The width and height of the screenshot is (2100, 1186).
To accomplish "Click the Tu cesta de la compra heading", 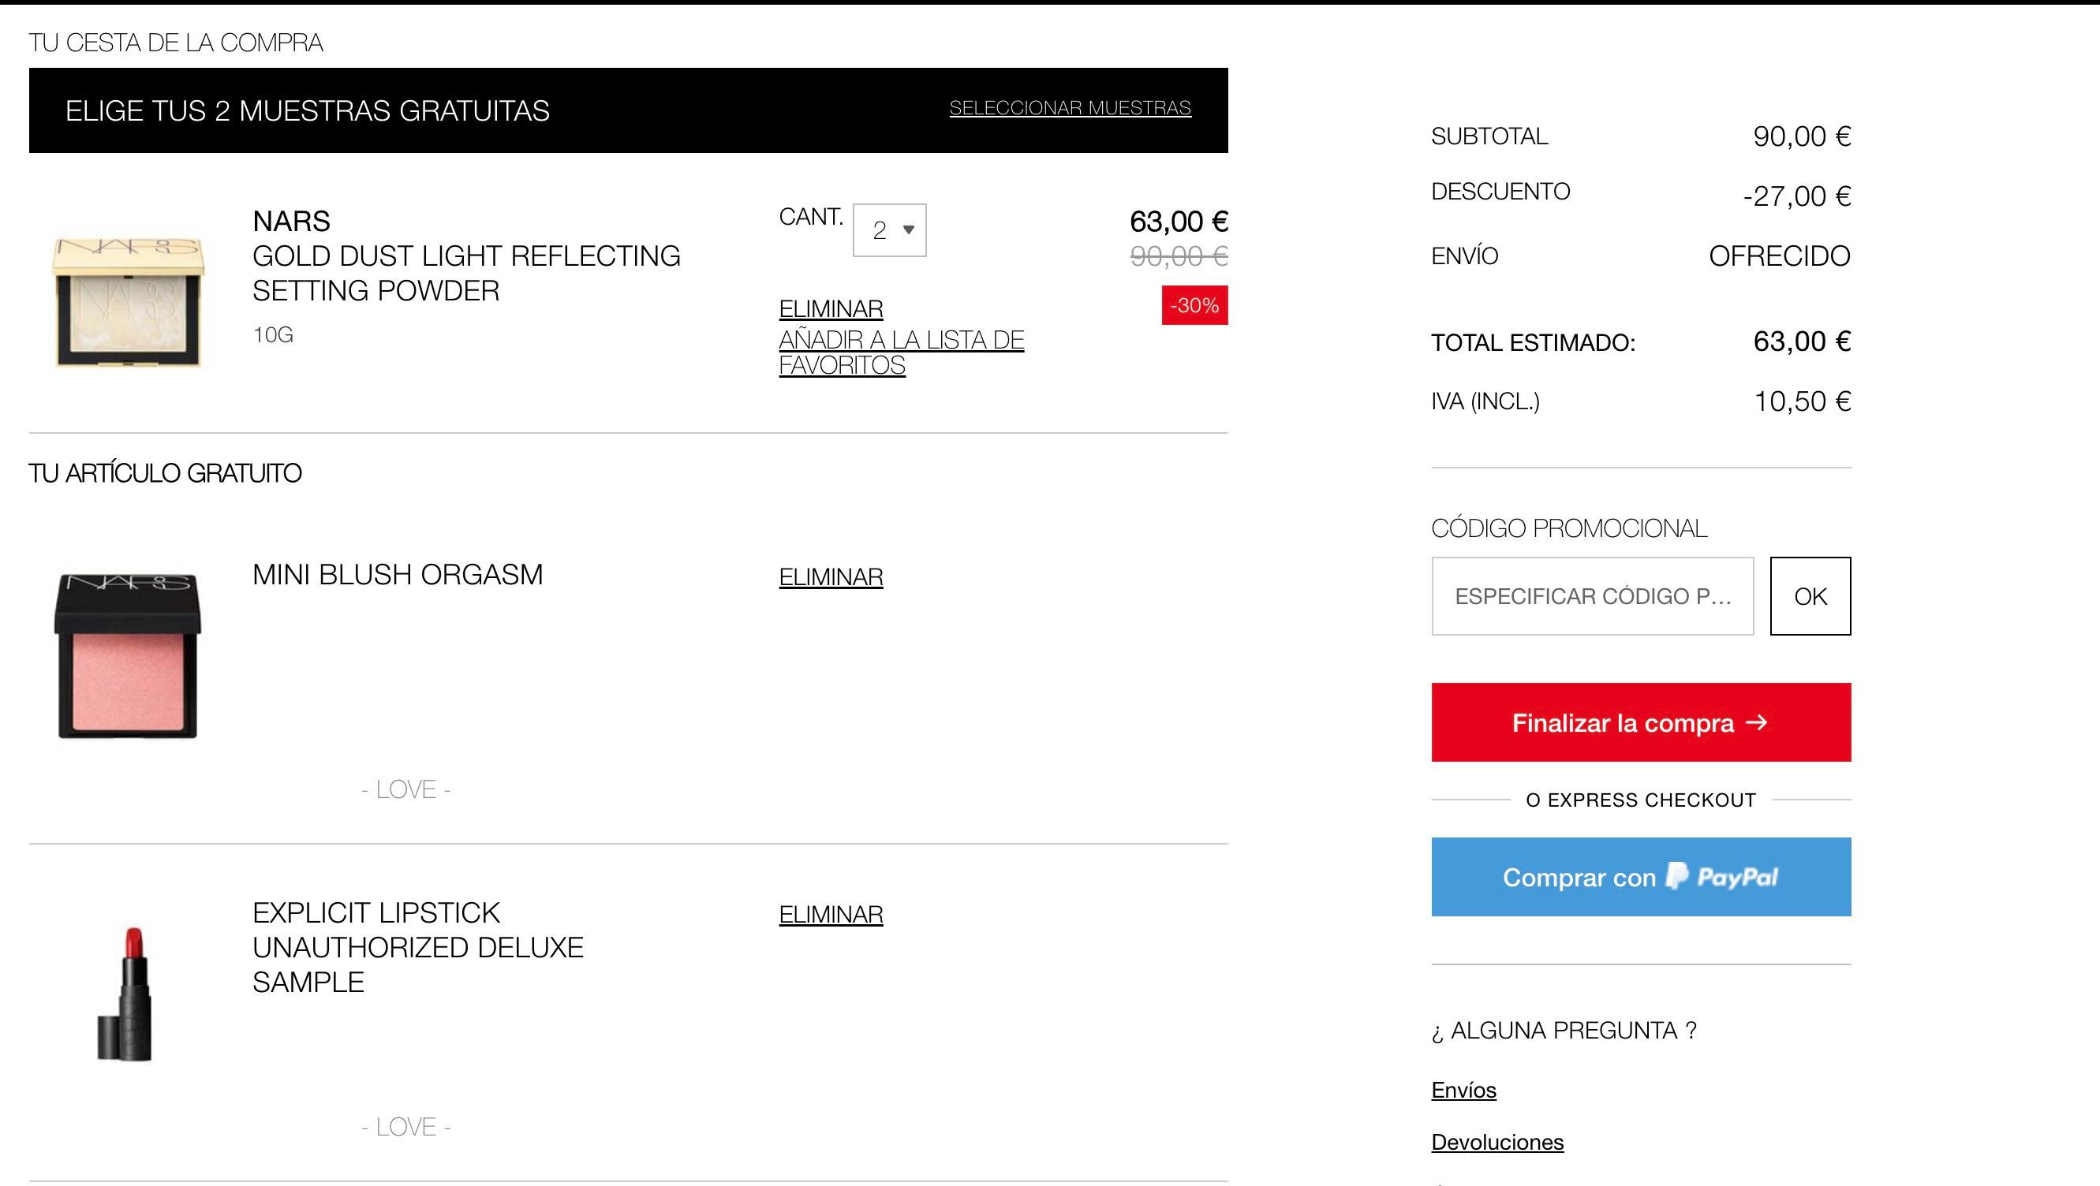I will 176,43.
